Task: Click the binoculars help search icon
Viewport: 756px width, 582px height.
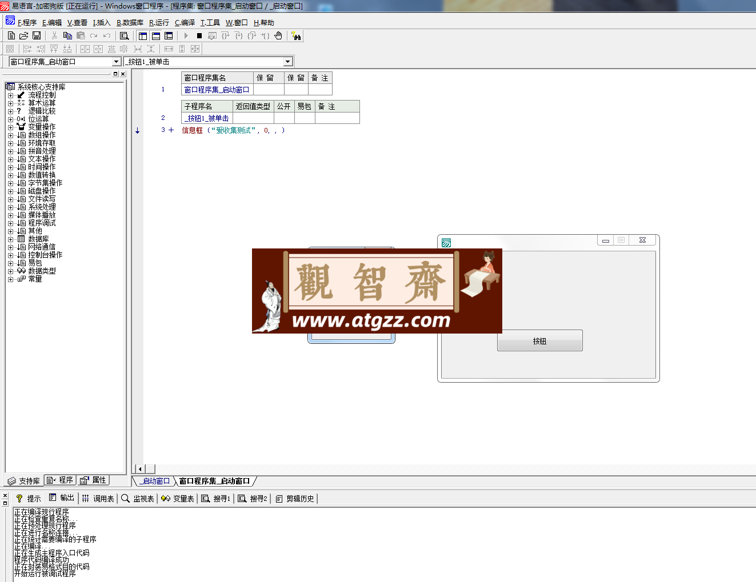Action: (296, 35)
